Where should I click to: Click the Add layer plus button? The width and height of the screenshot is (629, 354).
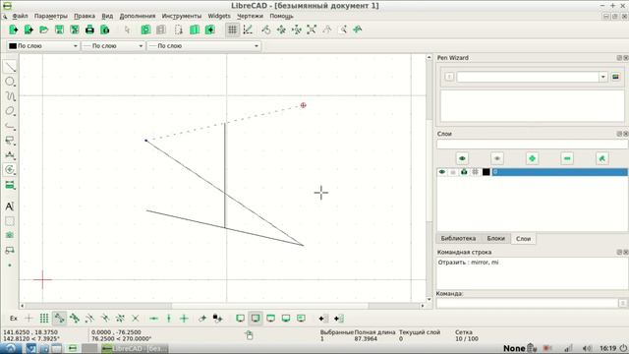pyautogui.click(x=533, y=158)
